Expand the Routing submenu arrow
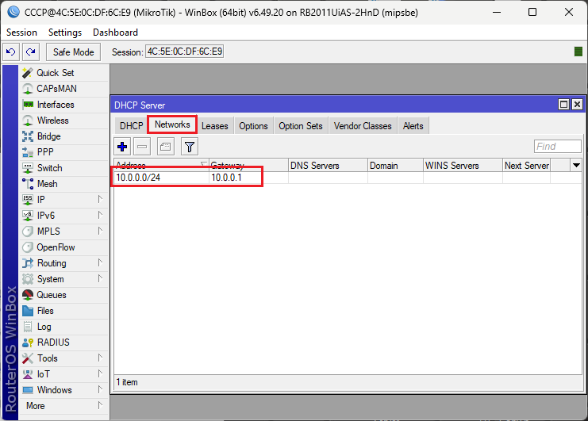 [100, 262]
